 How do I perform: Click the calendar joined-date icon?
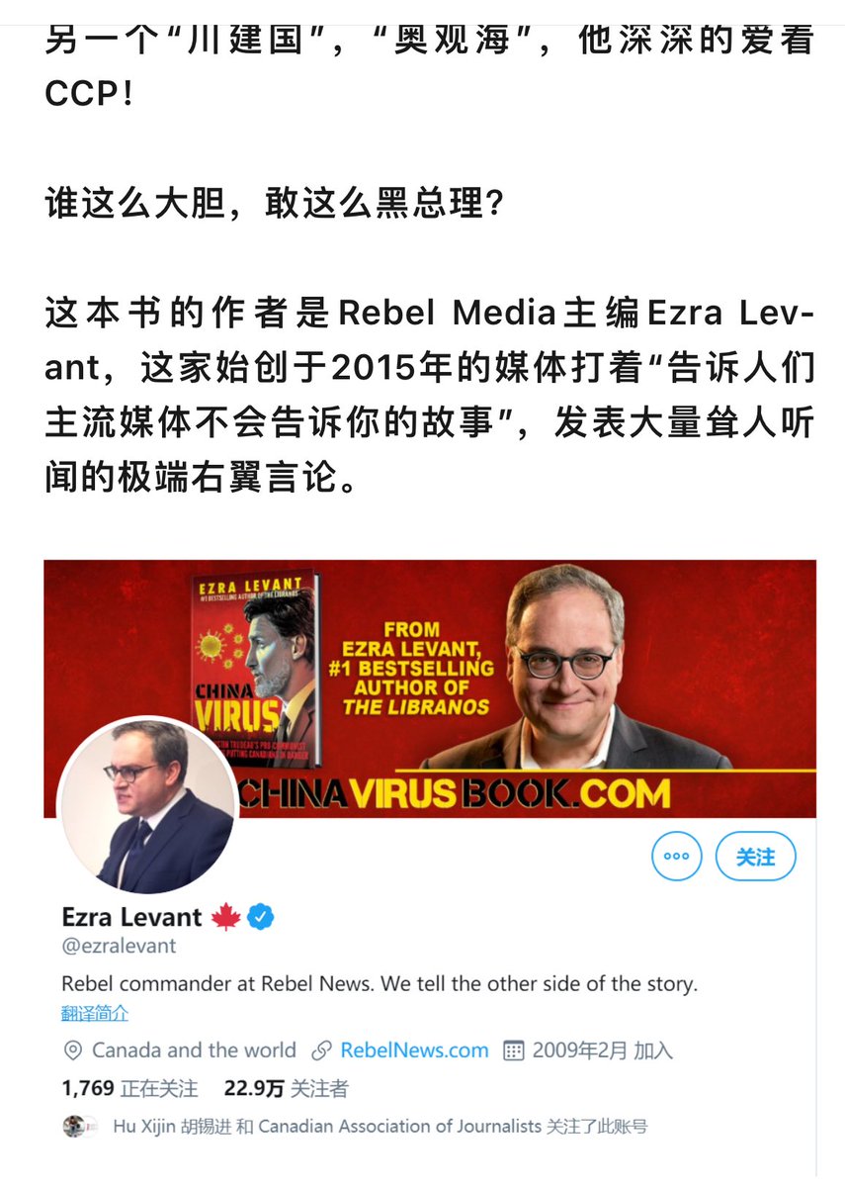point(514,1050)
